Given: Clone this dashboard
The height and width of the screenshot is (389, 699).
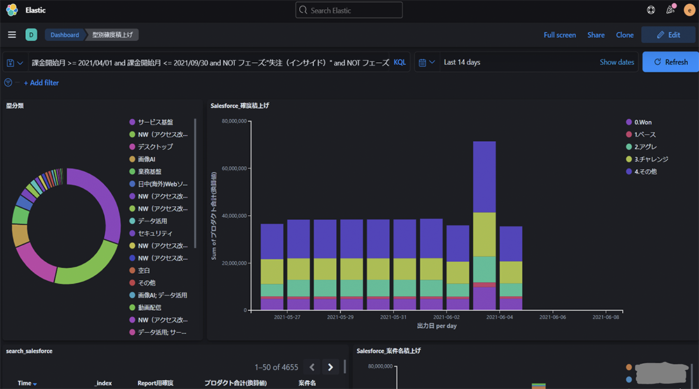Looking at the screenshot, I should pyautogui.click(x=624, y=35).
